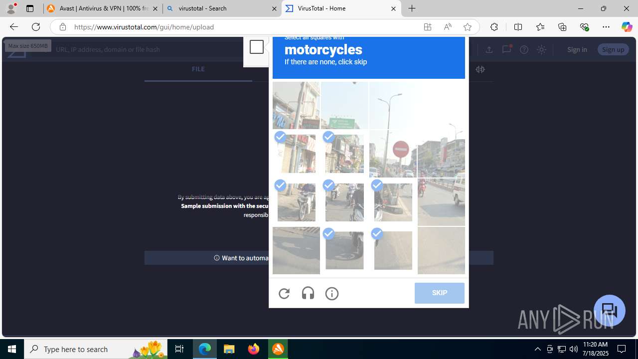The height and width of the screenshot is (359, 638).
Task: Refresh the current page
Action: [x=36, y=27]
